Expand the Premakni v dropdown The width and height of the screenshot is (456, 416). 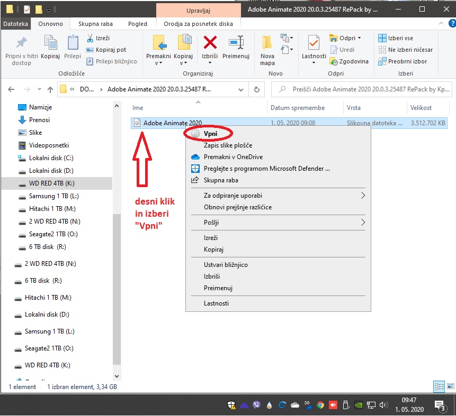[158, 63]
